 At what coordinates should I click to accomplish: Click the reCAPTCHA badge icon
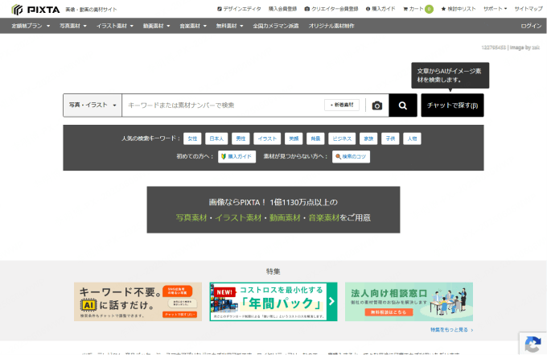point(533,344)
